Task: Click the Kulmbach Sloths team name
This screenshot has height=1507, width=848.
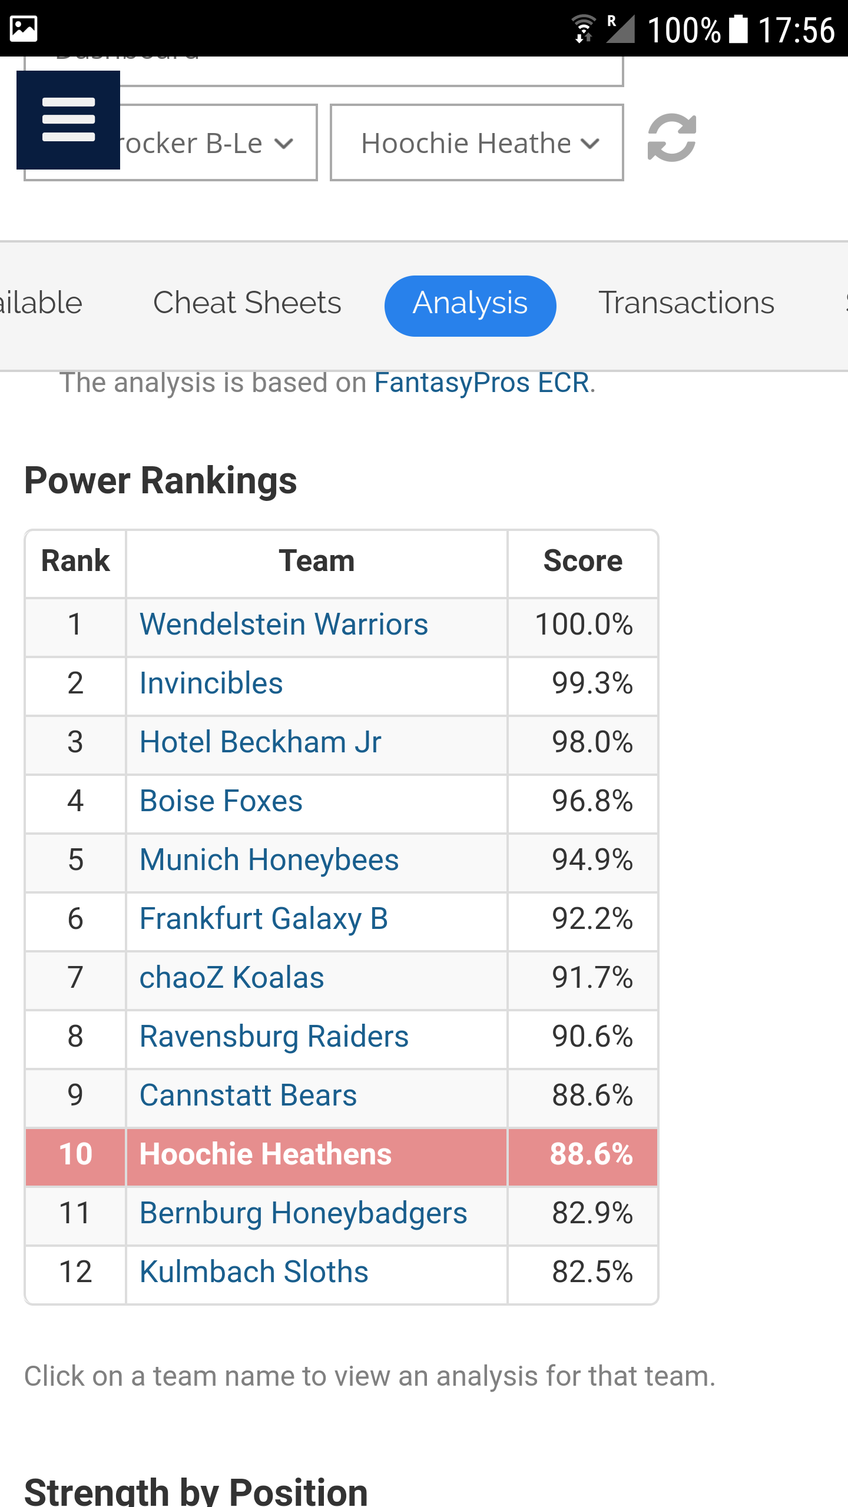Action: point(254,1272)
